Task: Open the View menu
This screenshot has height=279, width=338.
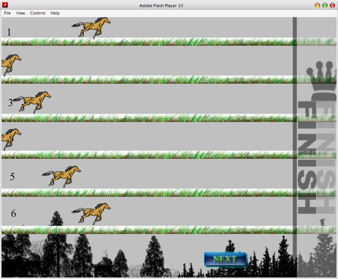Action: (20, 13)
